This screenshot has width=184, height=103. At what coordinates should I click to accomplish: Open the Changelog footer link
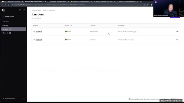tap(147, 99)
